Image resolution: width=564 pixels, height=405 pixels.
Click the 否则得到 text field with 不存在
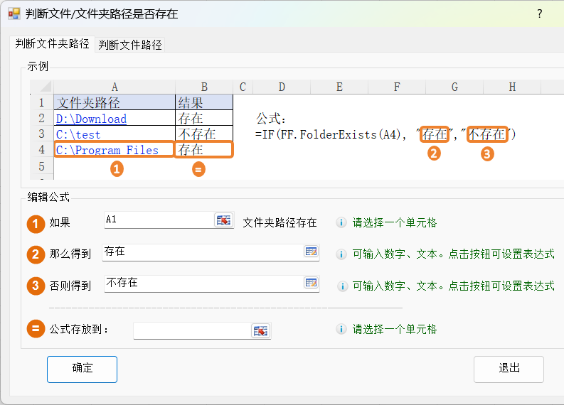point(202,283)
